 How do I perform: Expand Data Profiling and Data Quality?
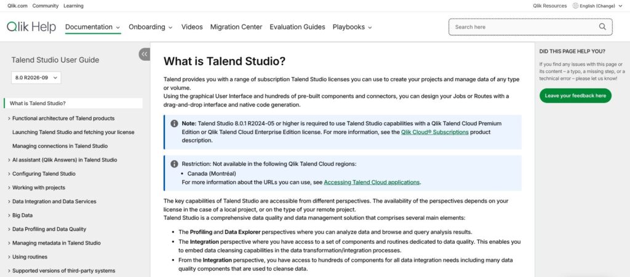tap(9, 229)
